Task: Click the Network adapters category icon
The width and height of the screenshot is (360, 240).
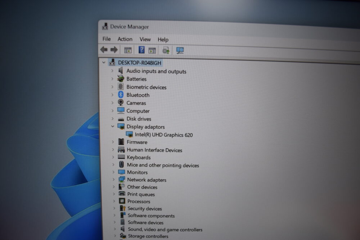Action: [122, 180]
